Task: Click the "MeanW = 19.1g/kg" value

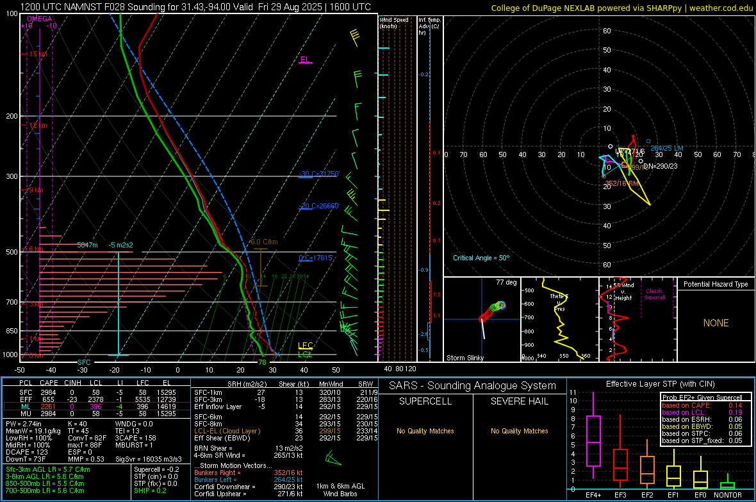Action: coord(33,431)
